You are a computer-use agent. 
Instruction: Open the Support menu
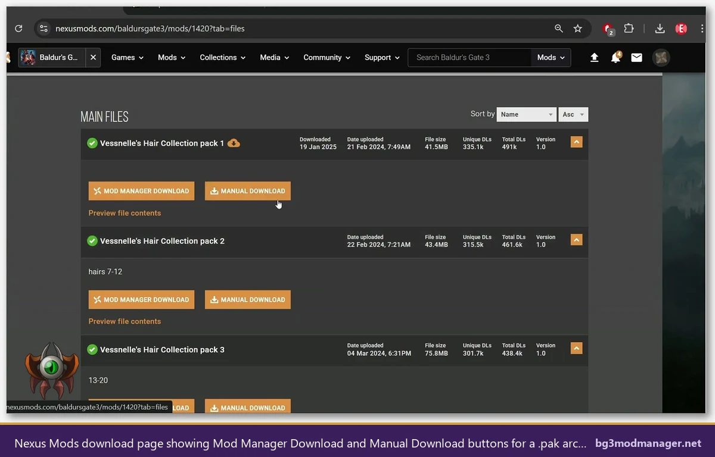point(383,58)
